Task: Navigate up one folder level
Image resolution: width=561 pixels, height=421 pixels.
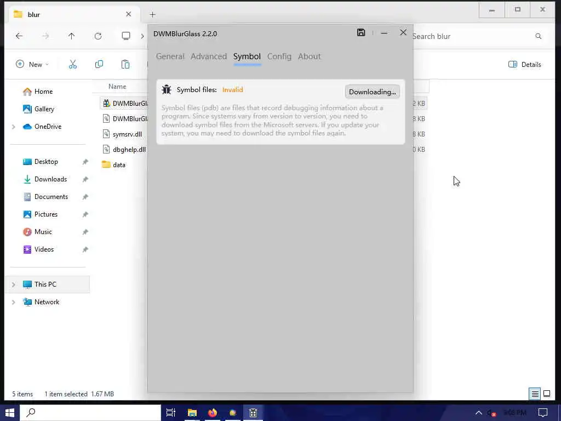Action: coord(72,36)
